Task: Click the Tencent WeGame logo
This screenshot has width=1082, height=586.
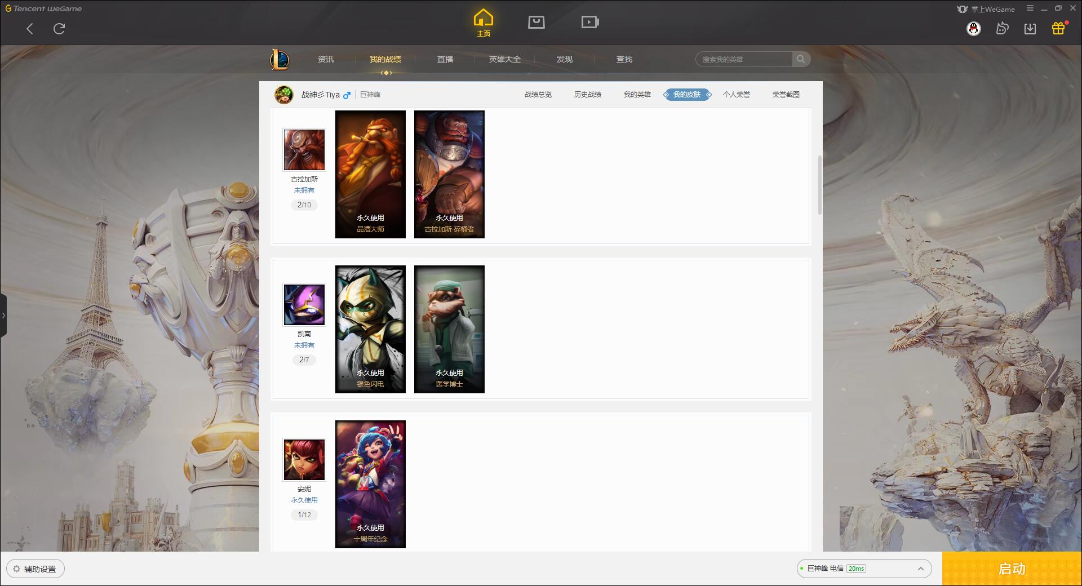Action: tap(43, 8)
